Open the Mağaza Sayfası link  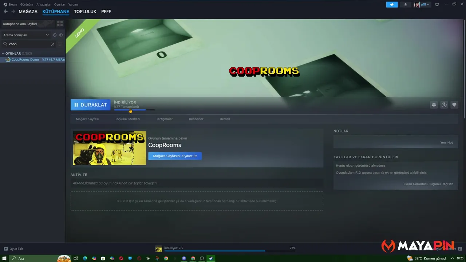point(87,119)
